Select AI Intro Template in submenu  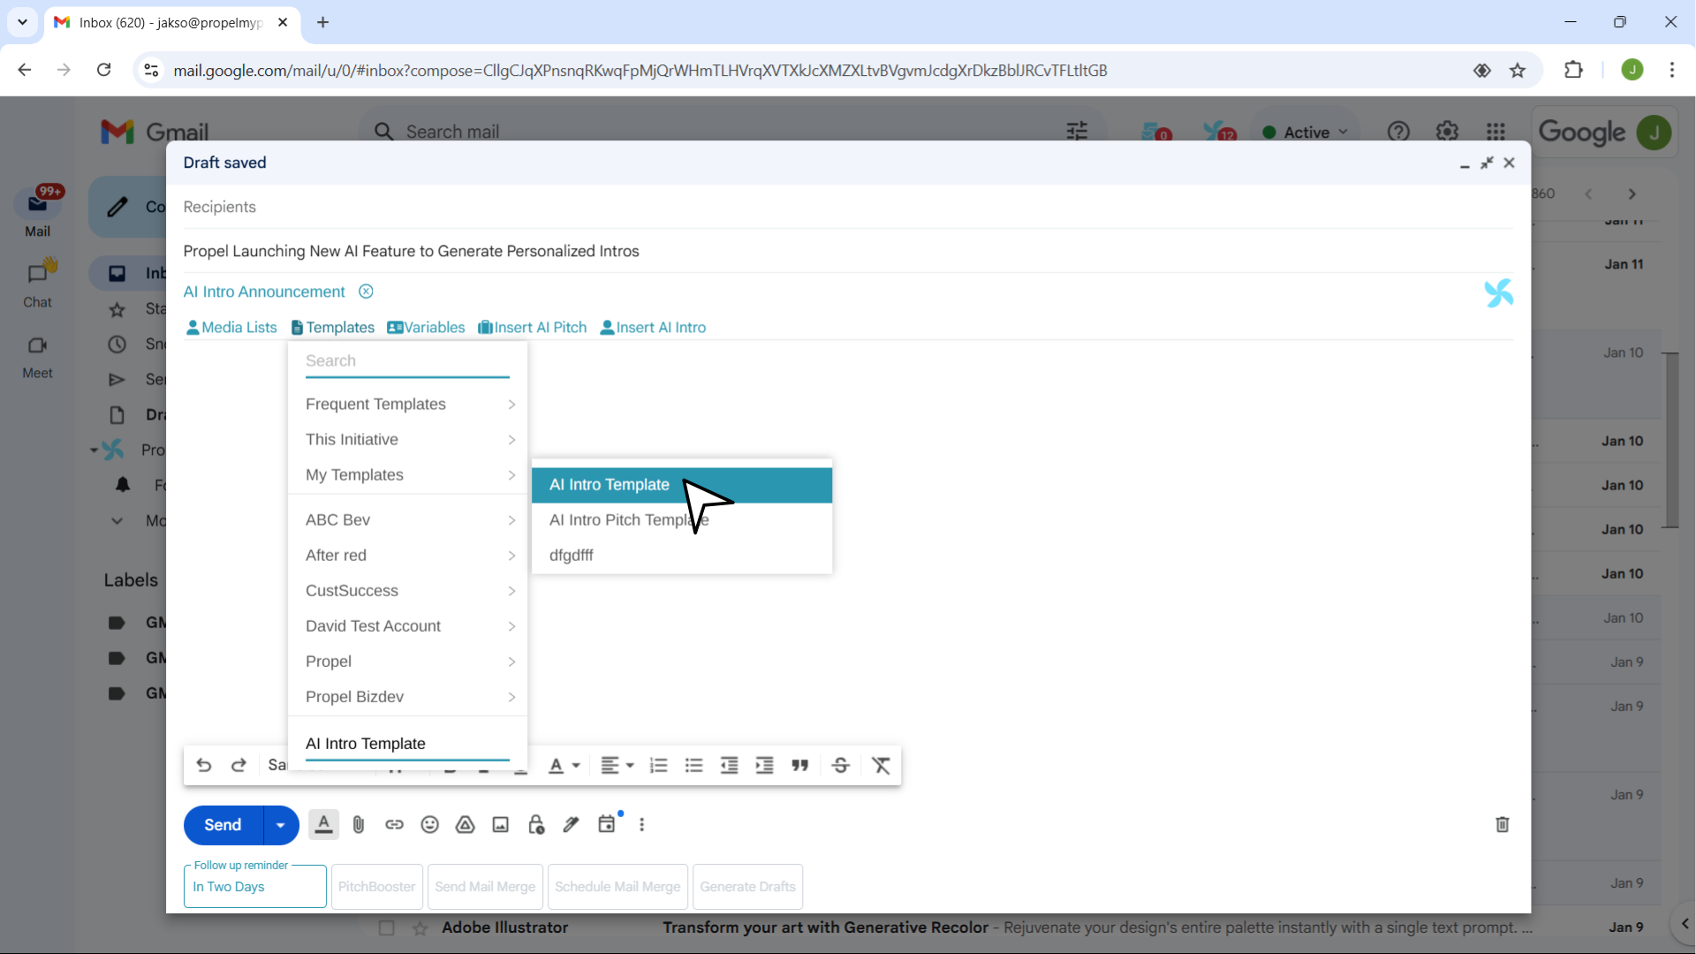(x=682, y=485)
